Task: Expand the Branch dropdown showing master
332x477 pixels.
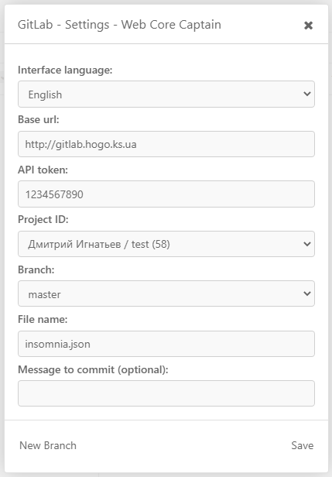Action: [x=166, y=293]
